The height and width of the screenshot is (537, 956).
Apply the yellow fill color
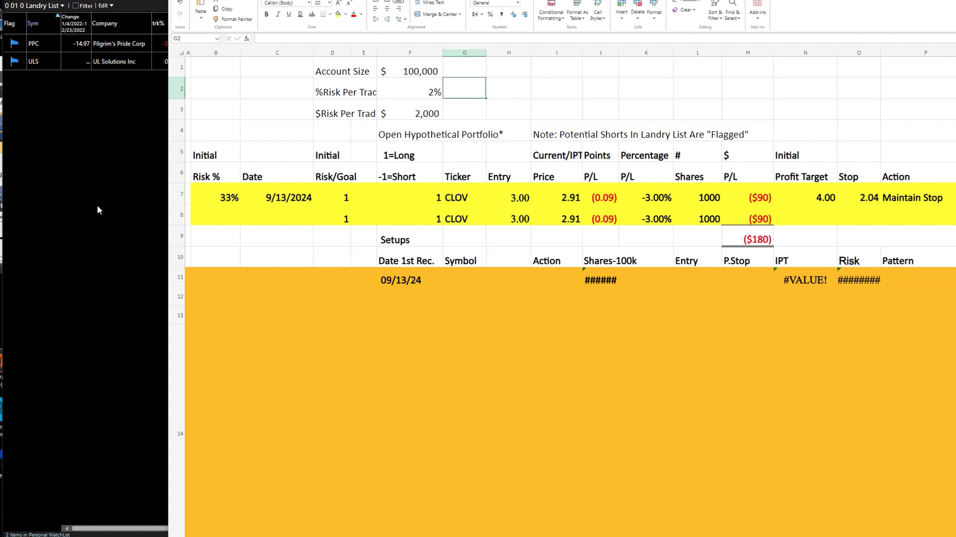(x=338, y=14)
